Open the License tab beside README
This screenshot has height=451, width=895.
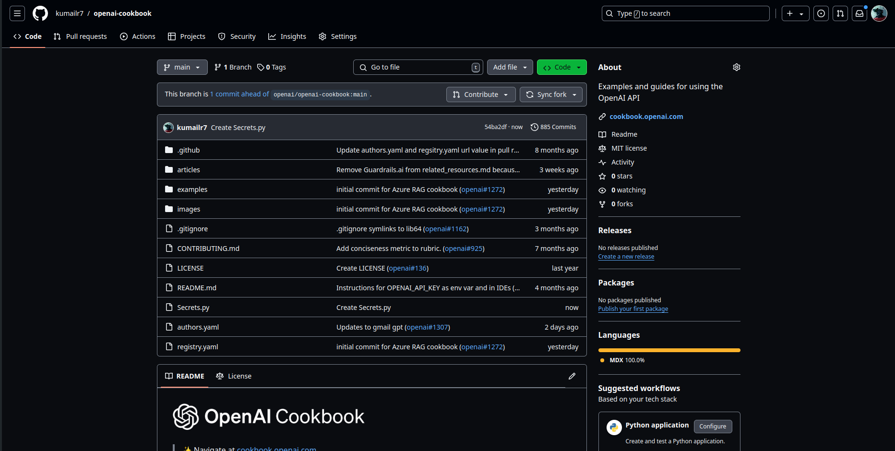(x=234, y=376)
